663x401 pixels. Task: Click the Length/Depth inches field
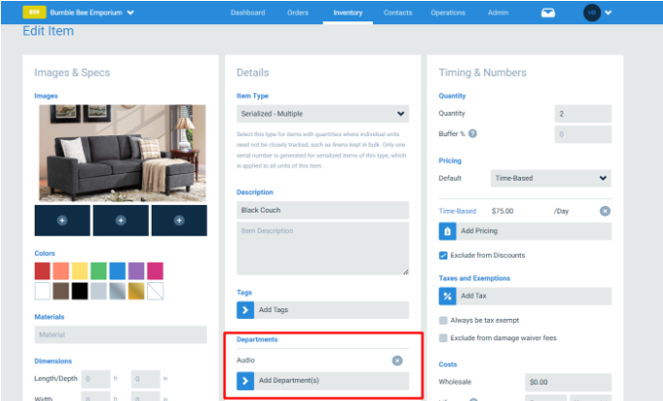(x=145, y=379)
